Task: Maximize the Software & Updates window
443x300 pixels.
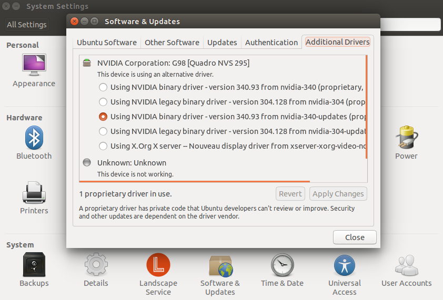Action: tap(94, 22)
